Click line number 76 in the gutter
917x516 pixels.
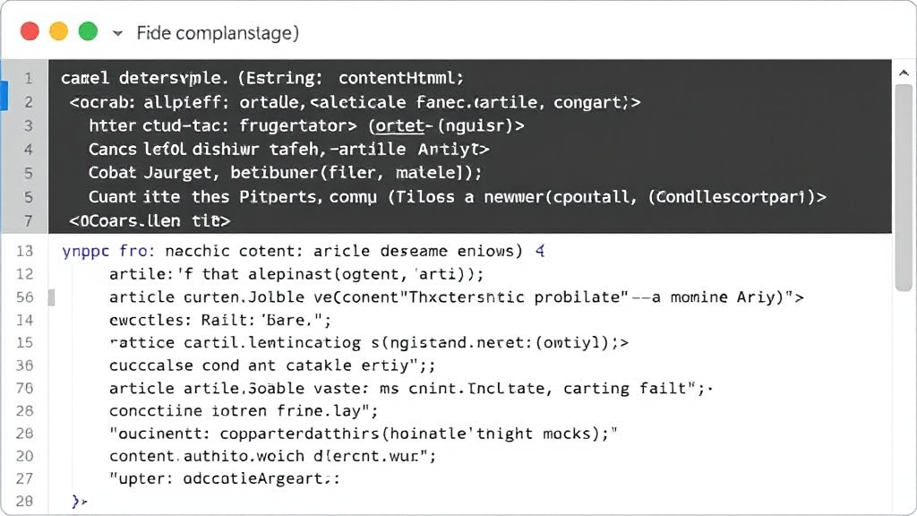pyautogui.click(x=25, y=388)
